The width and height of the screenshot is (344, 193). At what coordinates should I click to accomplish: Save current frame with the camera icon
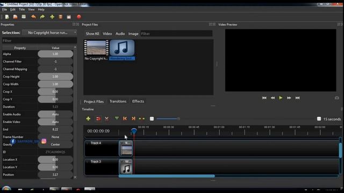337,98
